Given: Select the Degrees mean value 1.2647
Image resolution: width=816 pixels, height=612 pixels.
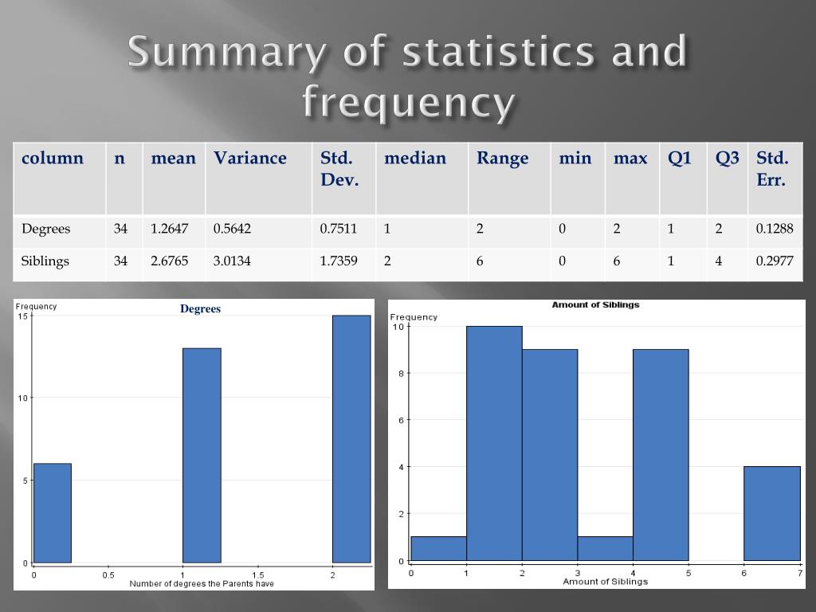Looking at the screenshot, I should (169, 229).
